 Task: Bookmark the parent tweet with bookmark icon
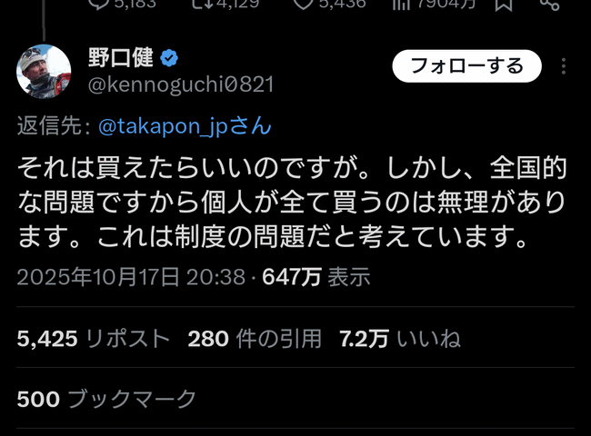coord(504,4)
